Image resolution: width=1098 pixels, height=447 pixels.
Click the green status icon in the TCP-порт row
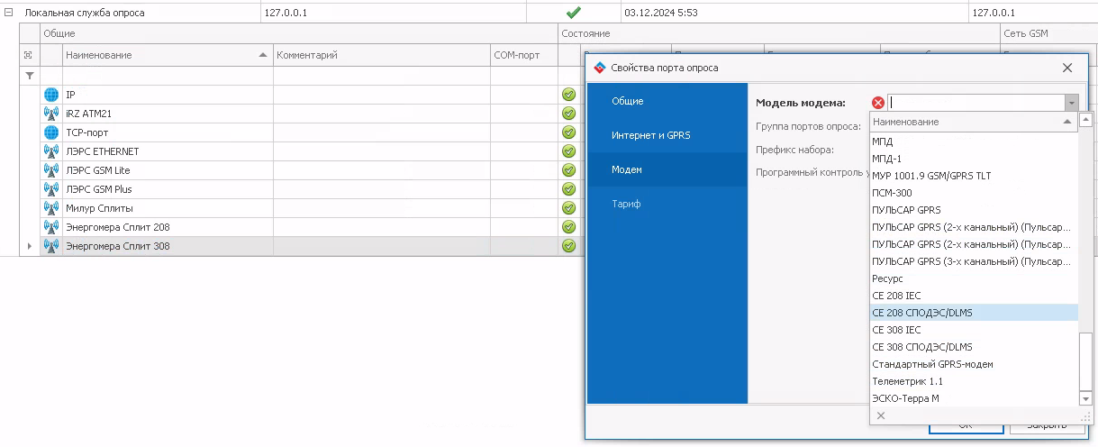coord(568,132)
